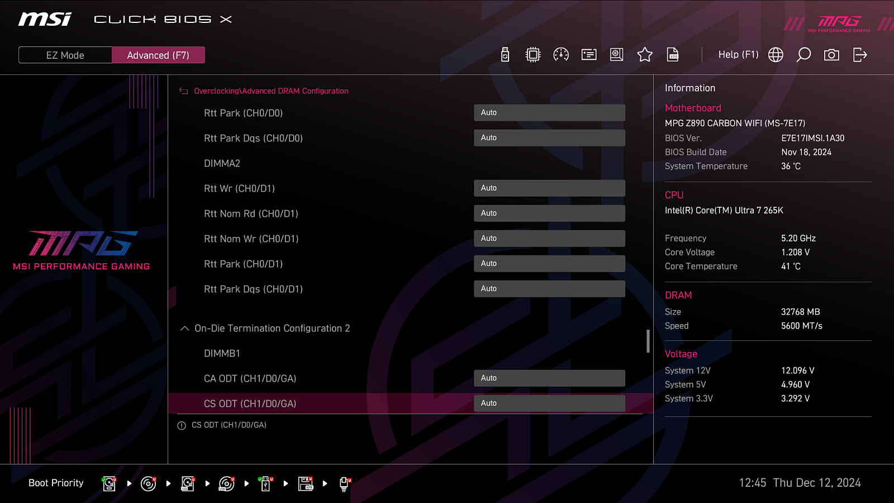Click the DRAM size value 32768 MB
The image size is (894, 503).
[x=801, y=312]
